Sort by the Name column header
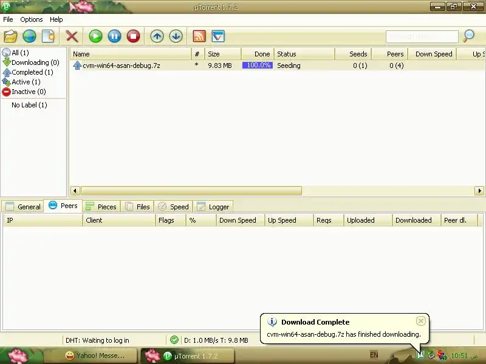Viewport: 486px width, 364px height. 131,54
